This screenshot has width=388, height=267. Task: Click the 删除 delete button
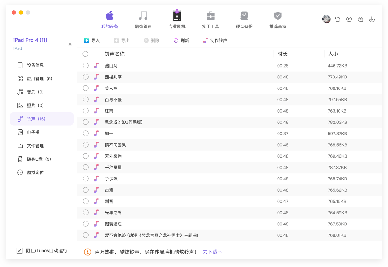coord(151,40)
